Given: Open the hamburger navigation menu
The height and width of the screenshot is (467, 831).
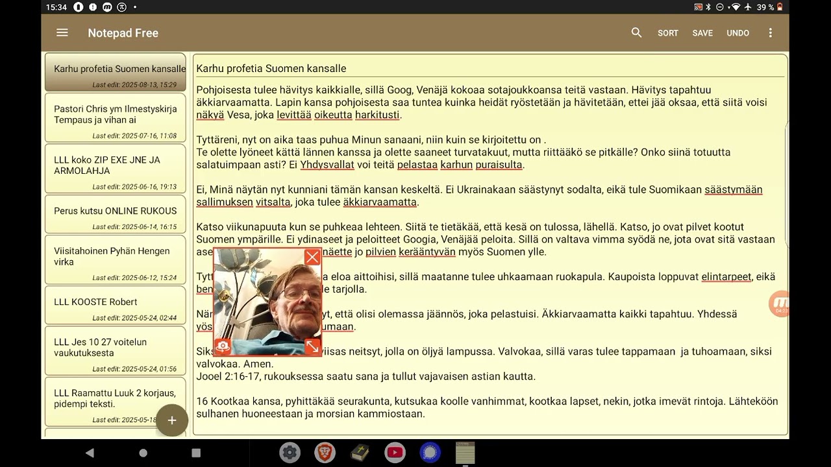Looking at the screenshot, I should click(x=62, y=32).
